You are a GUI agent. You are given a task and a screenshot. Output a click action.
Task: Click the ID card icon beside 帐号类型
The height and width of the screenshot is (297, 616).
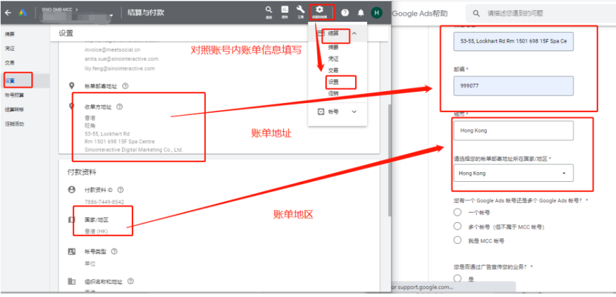click(x=72, y=252)
